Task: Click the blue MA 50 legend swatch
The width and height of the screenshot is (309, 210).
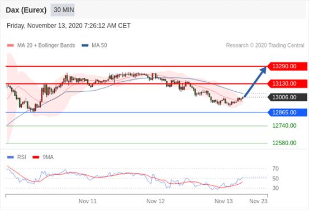Action: point(85,45)
